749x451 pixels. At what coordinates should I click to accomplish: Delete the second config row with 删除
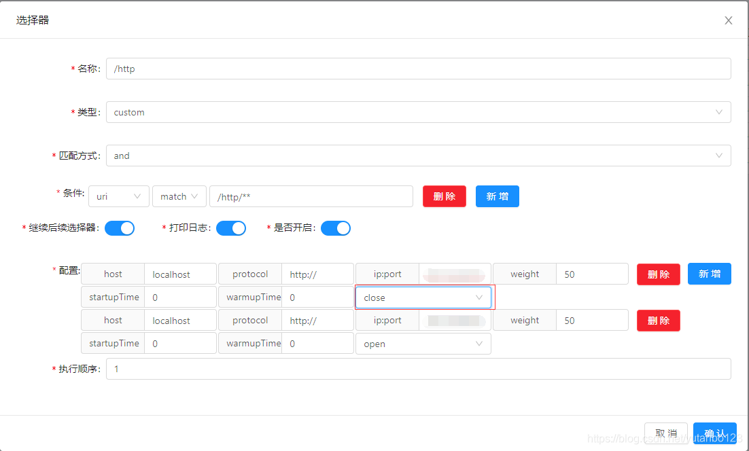tap(658, 320)
